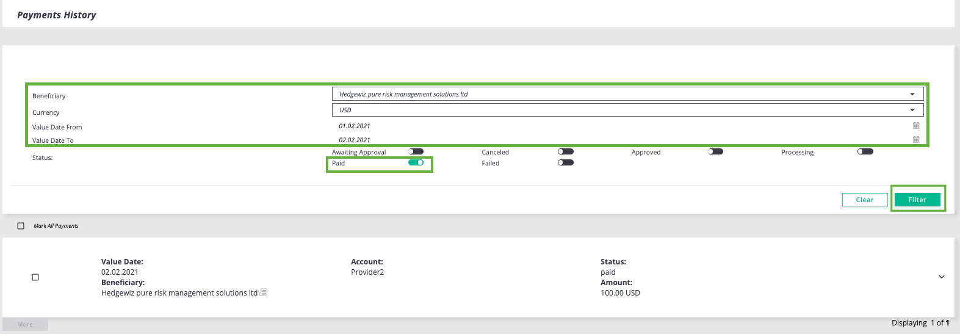Disable the Paid status toggle
Viewport: 960px width, 334px height.
coord(416,162)
